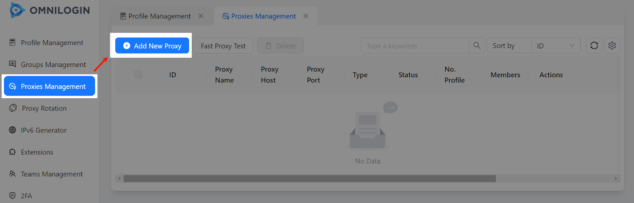
Task: Click the Delete button
Action: click(281, 46)
